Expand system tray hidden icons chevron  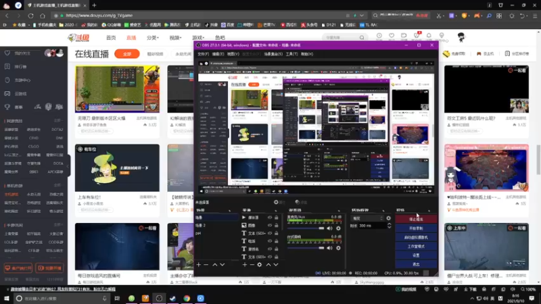pos(472,299)
